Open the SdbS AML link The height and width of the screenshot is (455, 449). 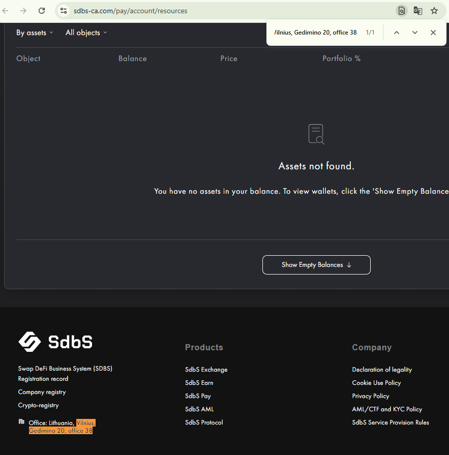(x=199, y=409)
